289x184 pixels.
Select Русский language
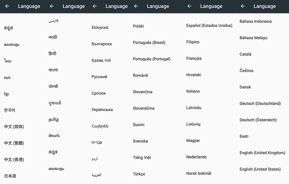99,77
